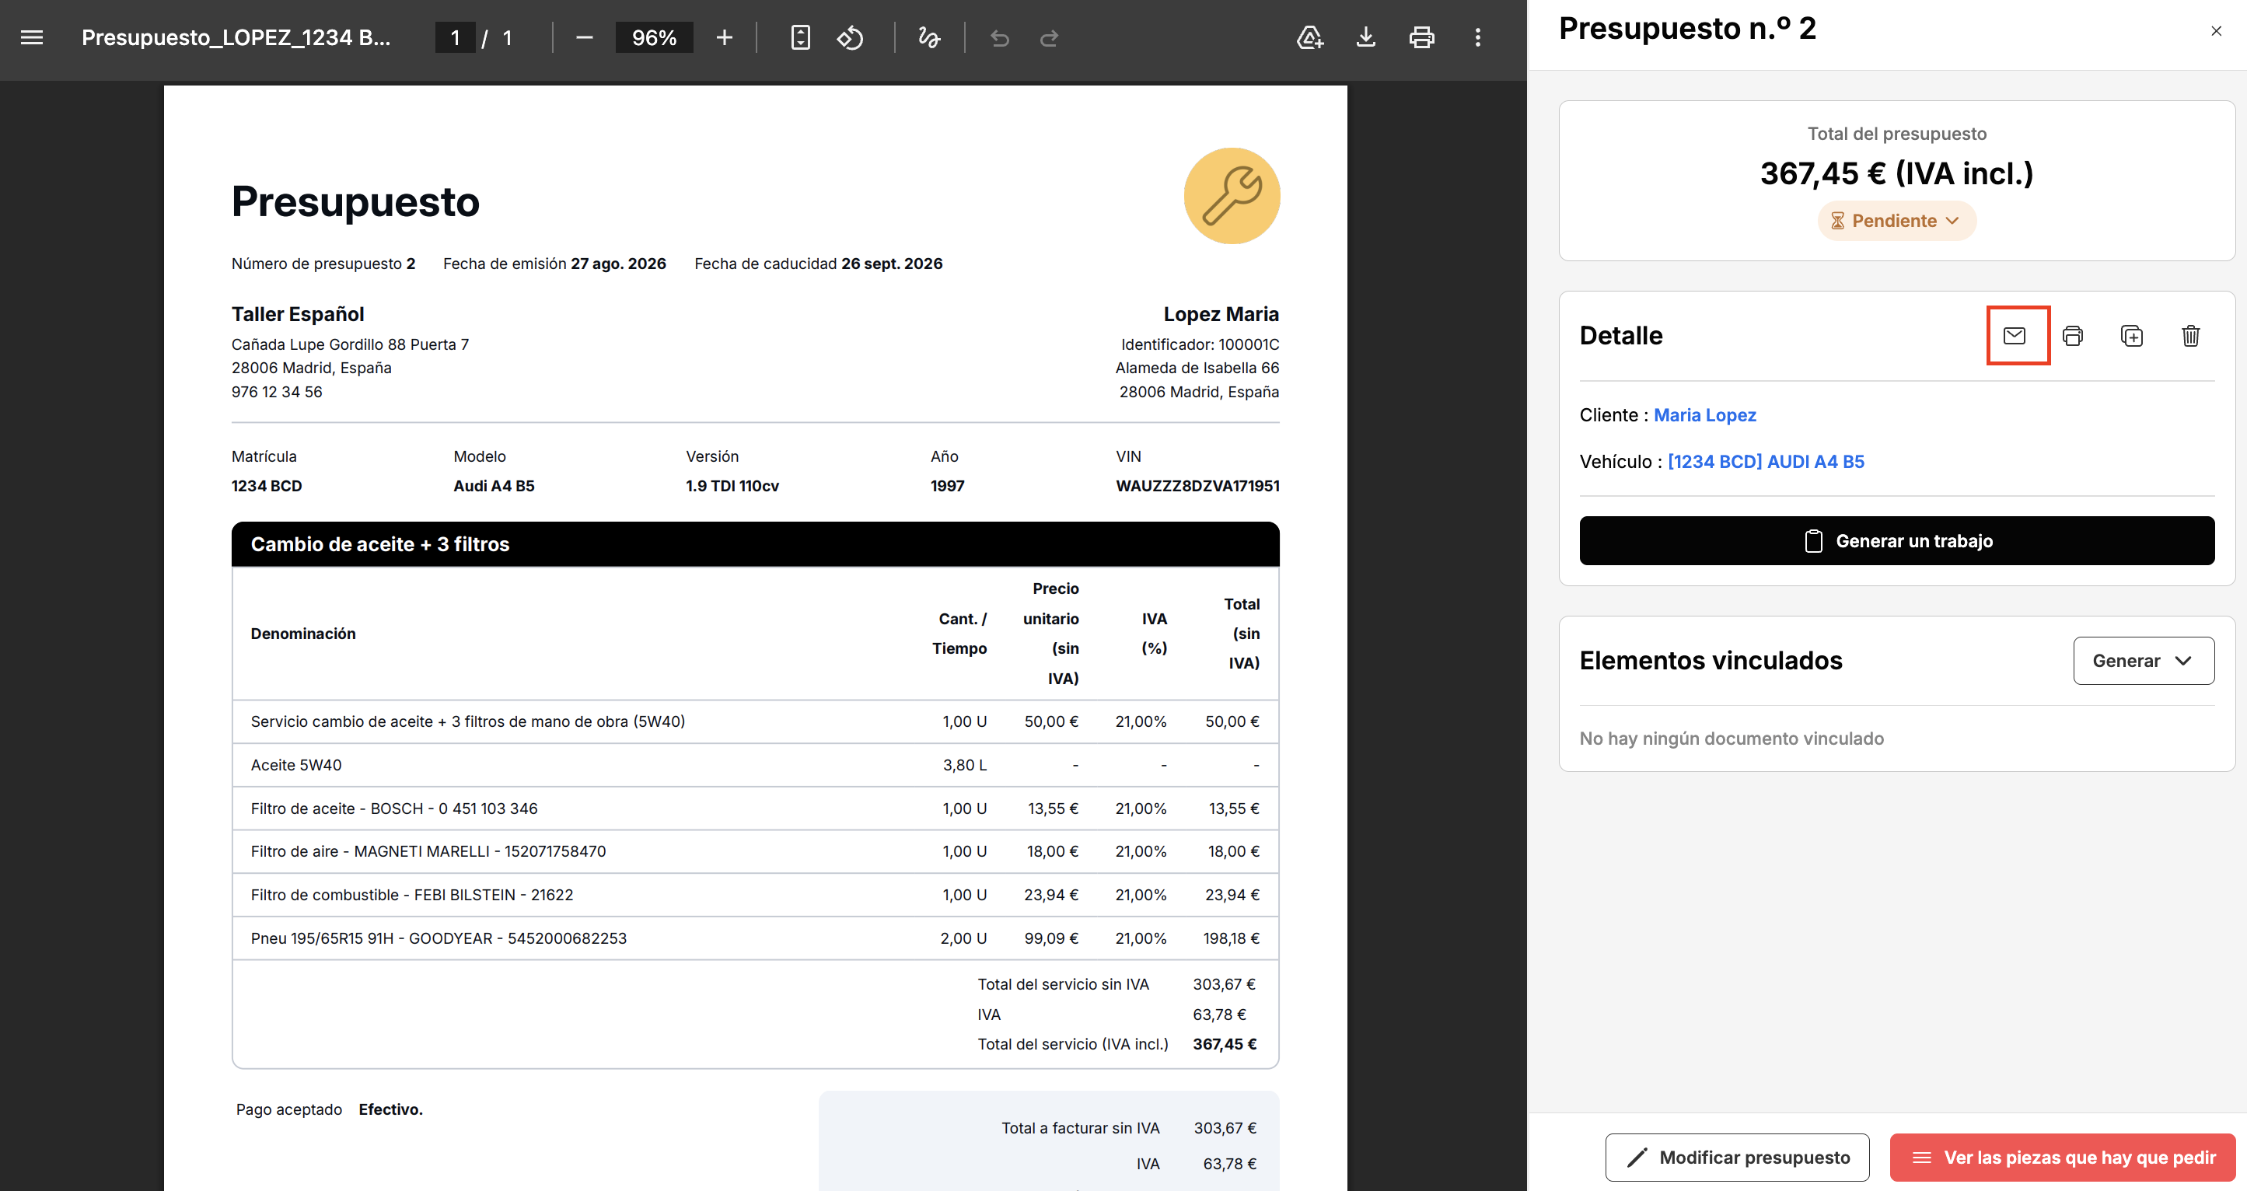Click No hay ningún documento vinculado text

(1732, 739)
